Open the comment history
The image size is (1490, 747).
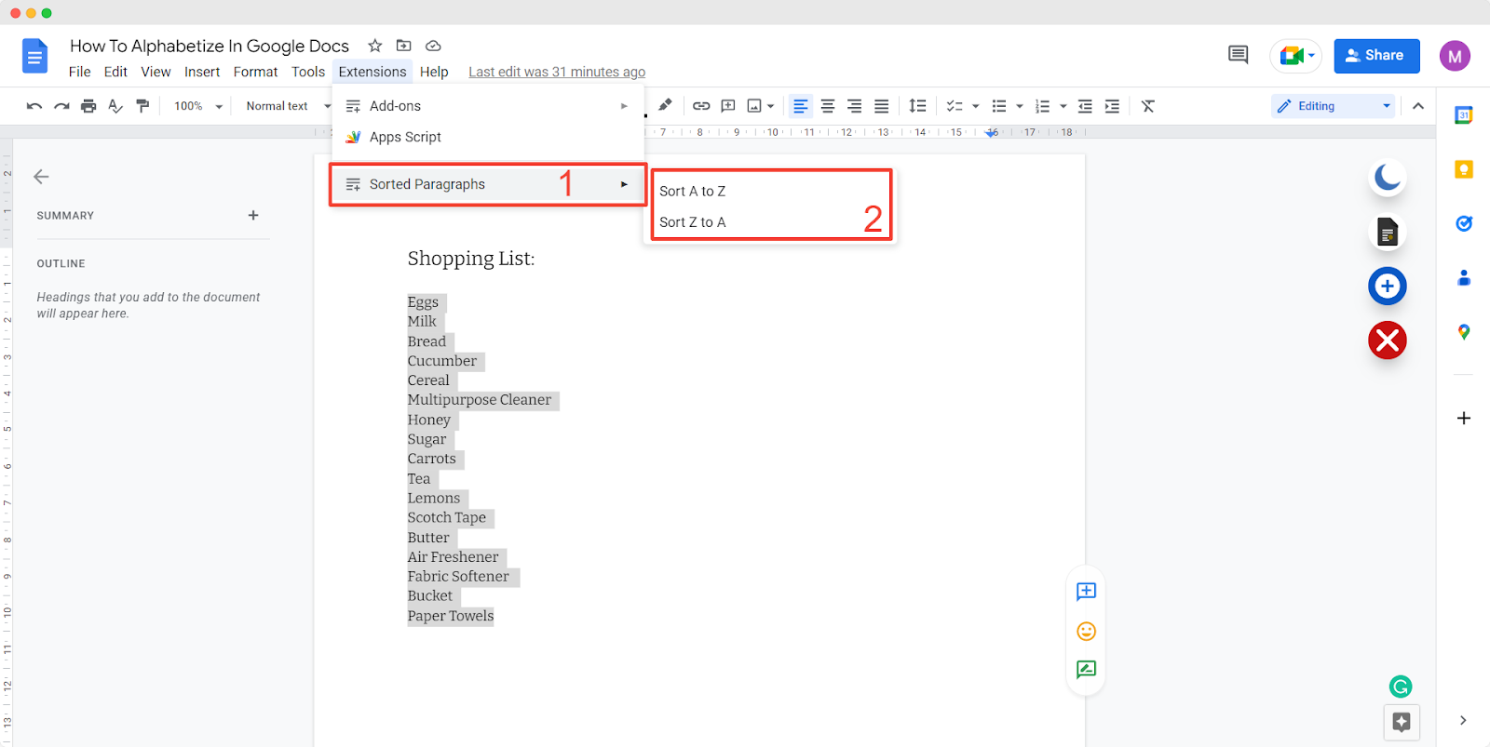click(1238, 55)
